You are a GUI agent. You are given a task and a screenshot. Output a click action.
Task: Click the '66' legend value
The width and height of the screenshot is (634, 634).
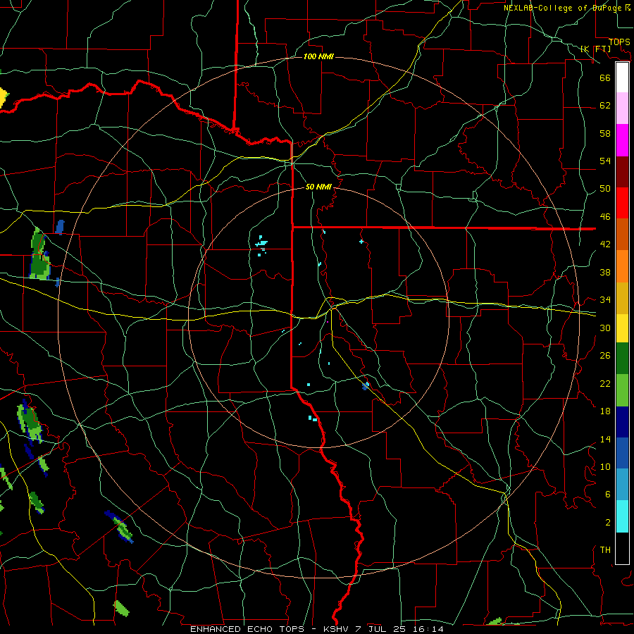pos(605,77)
